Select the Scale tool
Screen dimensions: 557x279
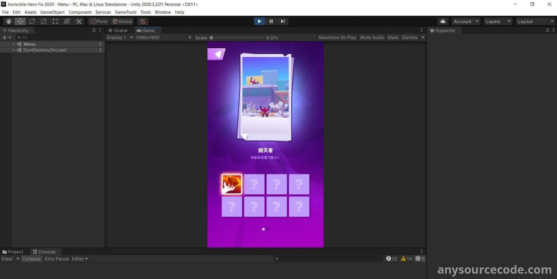point(44,21)
